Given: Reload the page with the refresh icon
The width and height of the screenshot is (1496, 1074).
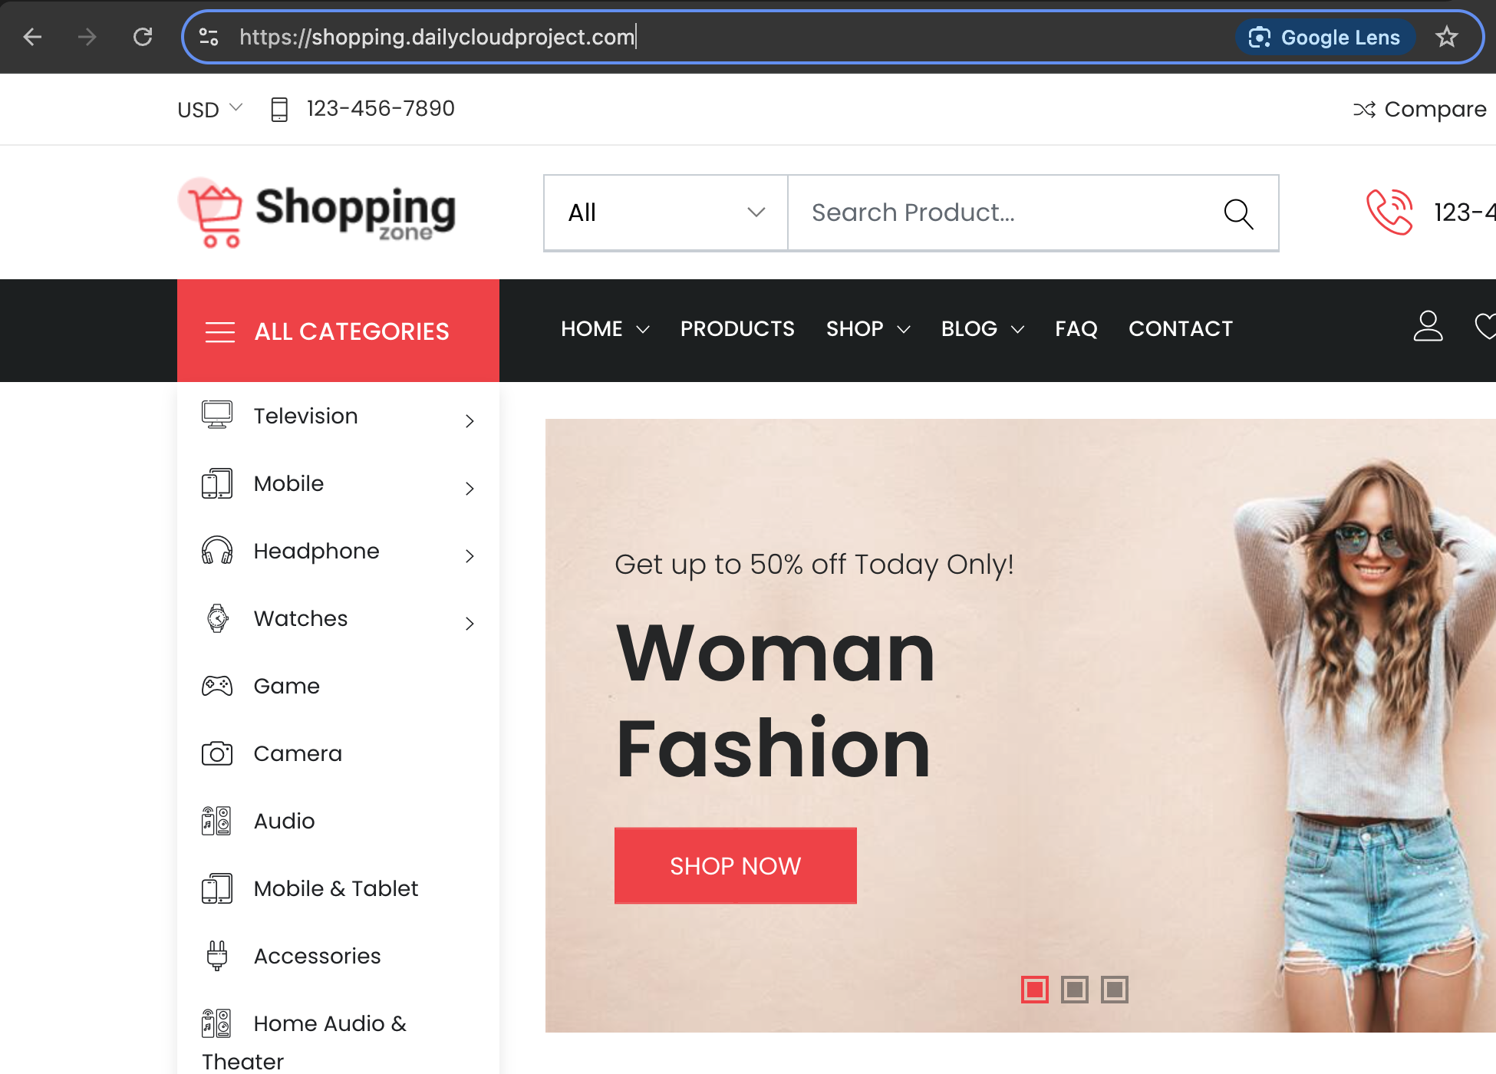Looking at the screenshot, I should [x=143, y=37].
